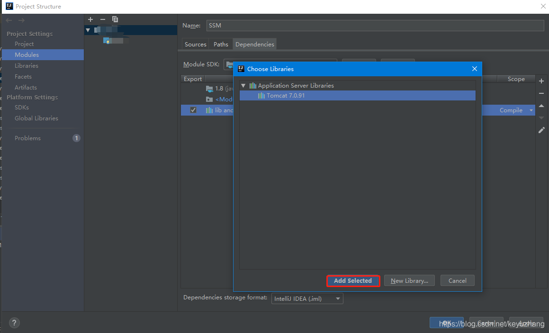Switch to the Paths tab

(x=221, y=44)
